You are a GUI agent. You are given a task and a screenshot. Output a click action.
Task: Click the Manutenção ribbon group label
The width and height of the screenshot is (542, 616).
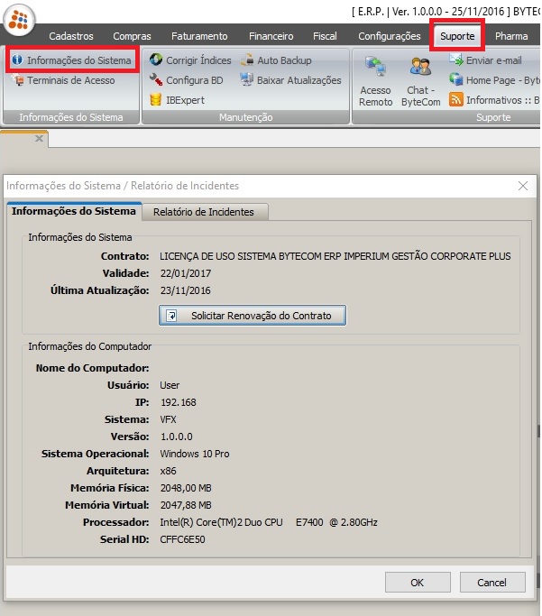click(246, 117)
